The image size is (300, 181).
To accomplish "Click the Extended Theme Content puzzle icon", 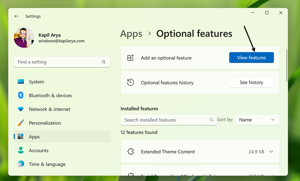I will pos(130,152).
